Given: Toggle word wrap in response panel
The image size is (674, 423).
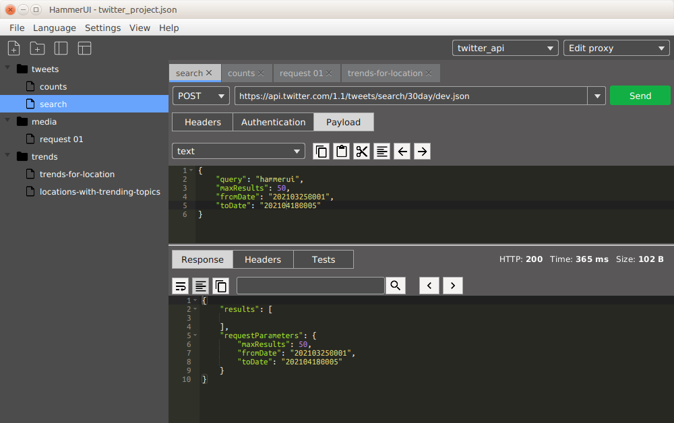Looking at the screenshot, I should 181,286.
